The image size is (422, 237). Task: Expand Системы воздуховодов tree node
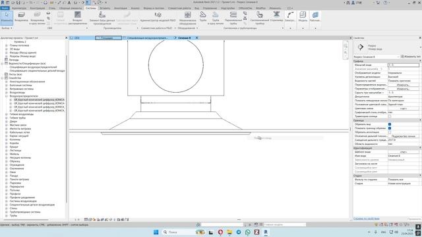tap(7, 201)
